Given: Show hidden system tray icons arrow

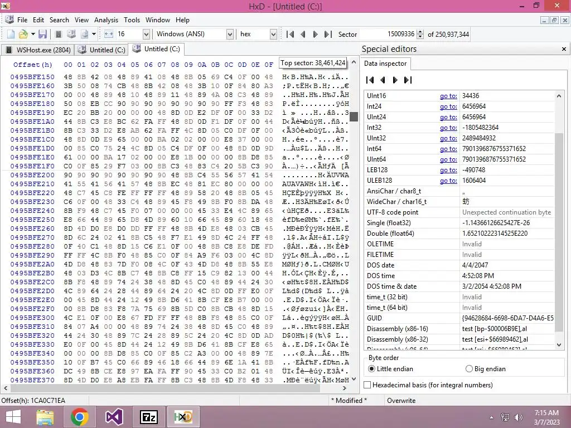Looking at the screenshot, I should (491, 417).
